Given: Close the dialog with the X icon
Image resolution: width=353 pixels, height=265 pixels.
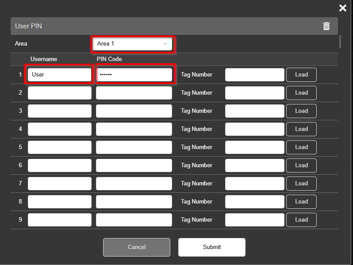Looking at the screenshot, I should 343,8.
